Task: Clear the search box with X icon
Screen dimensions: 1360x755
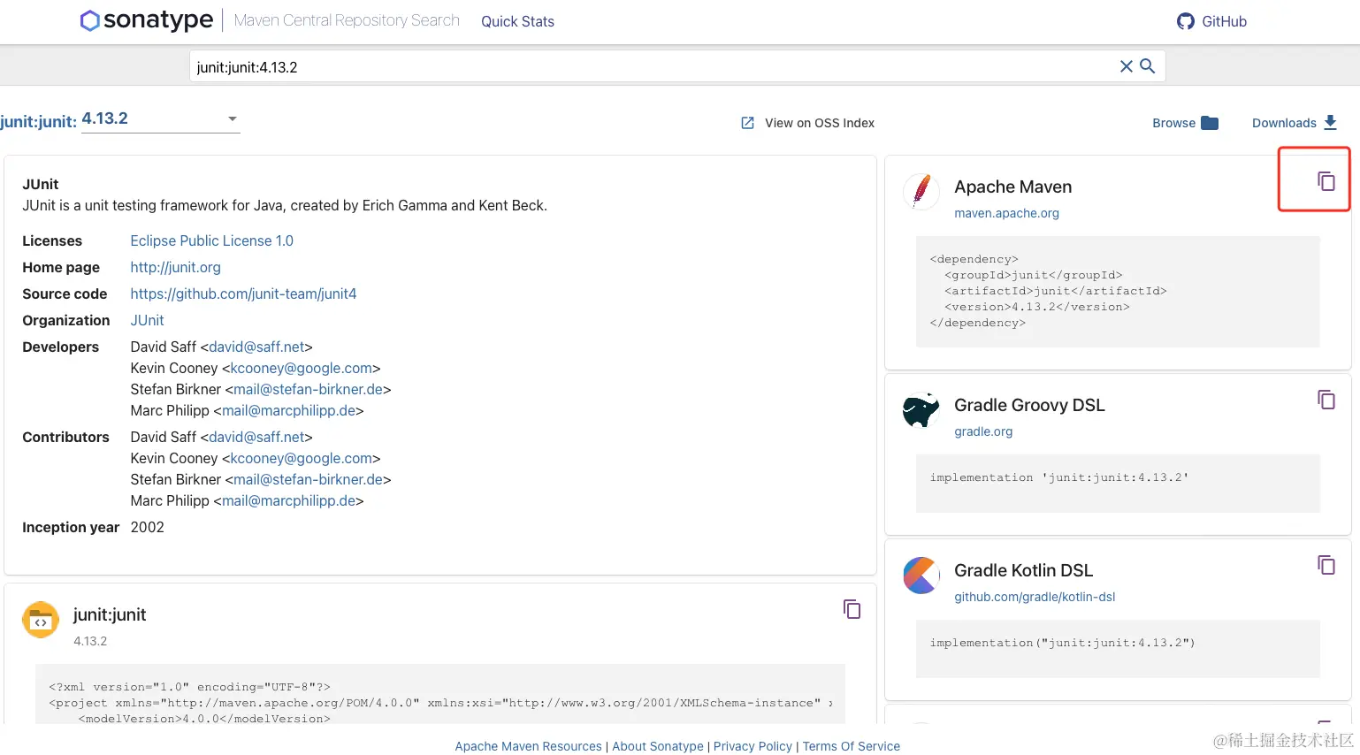Action: pos(1126,66)
